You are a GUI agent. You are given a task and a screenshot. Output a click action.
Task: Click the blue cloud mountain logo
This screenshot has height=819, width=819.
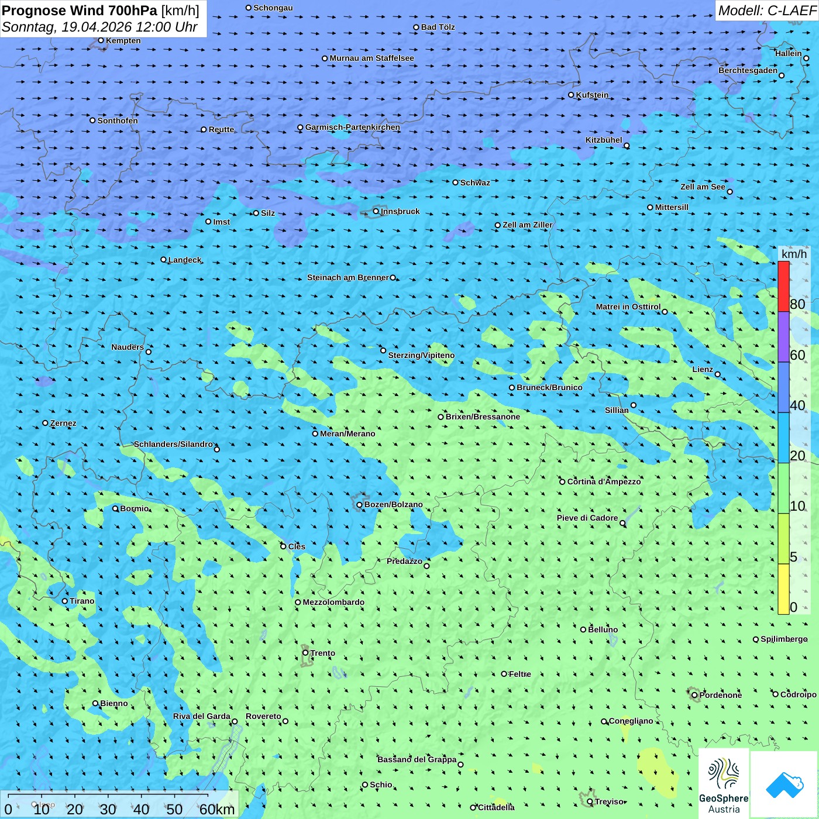click(784, 785)
